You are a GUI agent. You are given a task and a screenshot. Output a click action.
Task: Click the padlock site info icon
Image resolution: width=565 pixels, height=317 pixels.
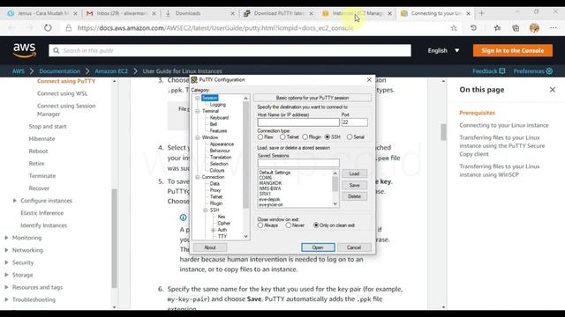point(69,27)
